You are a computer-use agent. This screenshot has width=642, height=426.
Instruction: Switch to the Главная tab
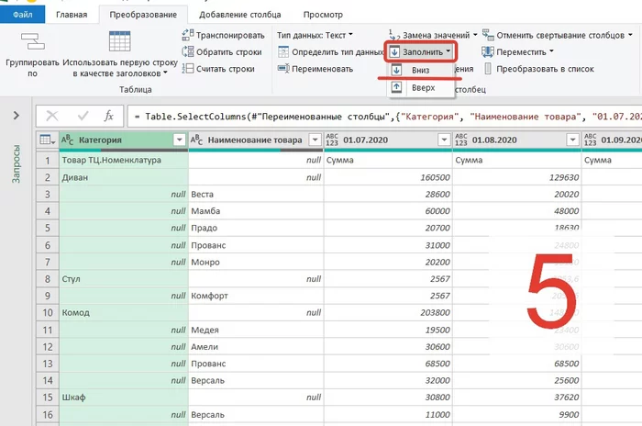[72, 15]
